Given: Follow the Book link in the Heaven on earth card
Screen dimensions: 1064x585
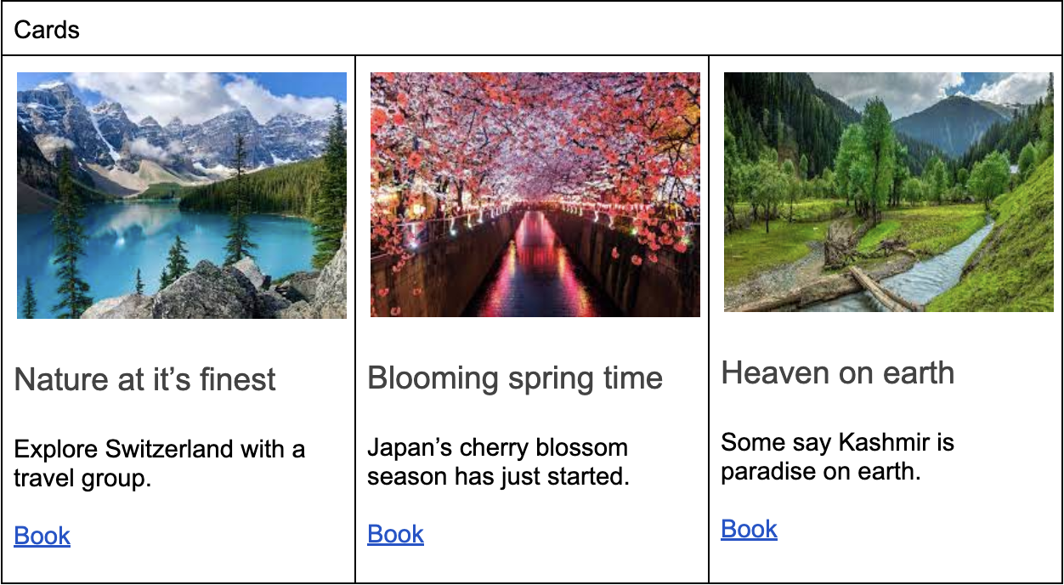Looking at the screenshot, I should [x=749, y=529].
